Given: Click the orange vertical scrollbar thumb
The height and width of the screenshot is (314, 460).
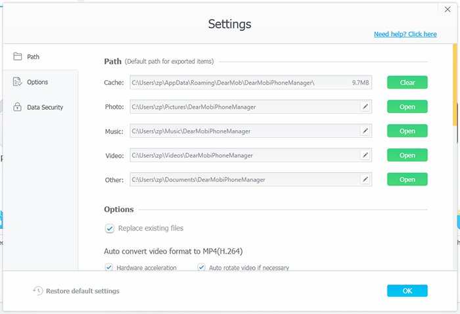Looking at the screenshot, I should (x=455, y=85).
